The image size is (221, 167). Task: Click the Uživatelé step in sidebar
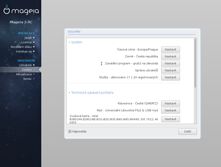point(25,65)
